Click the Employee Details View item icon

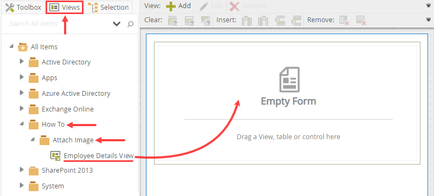[x=55, y=156]
